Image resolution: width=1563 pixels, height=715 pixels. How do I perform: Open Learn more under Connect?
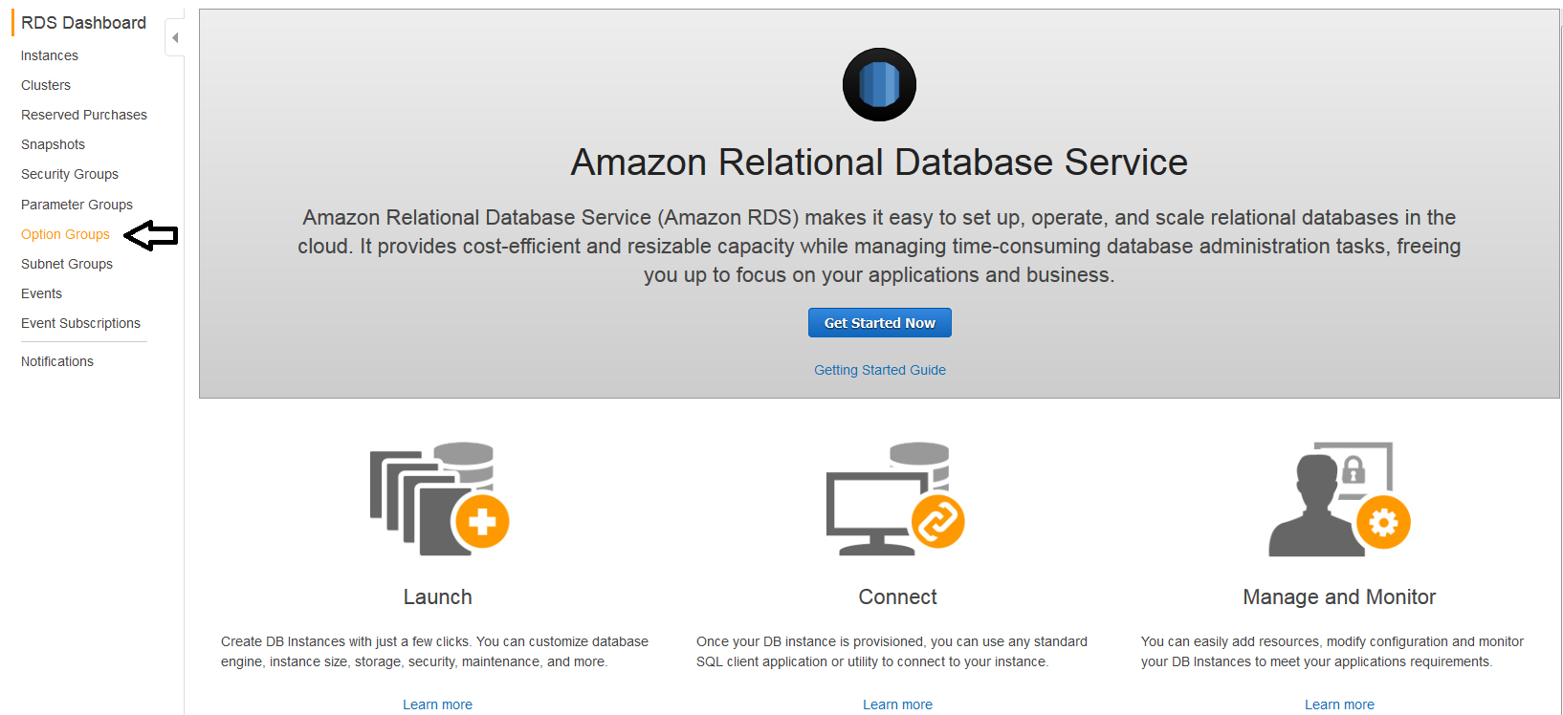tap(897, 704)
